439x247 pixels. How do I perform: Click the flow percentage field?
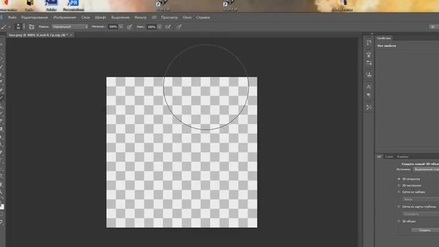coord(151,27)
